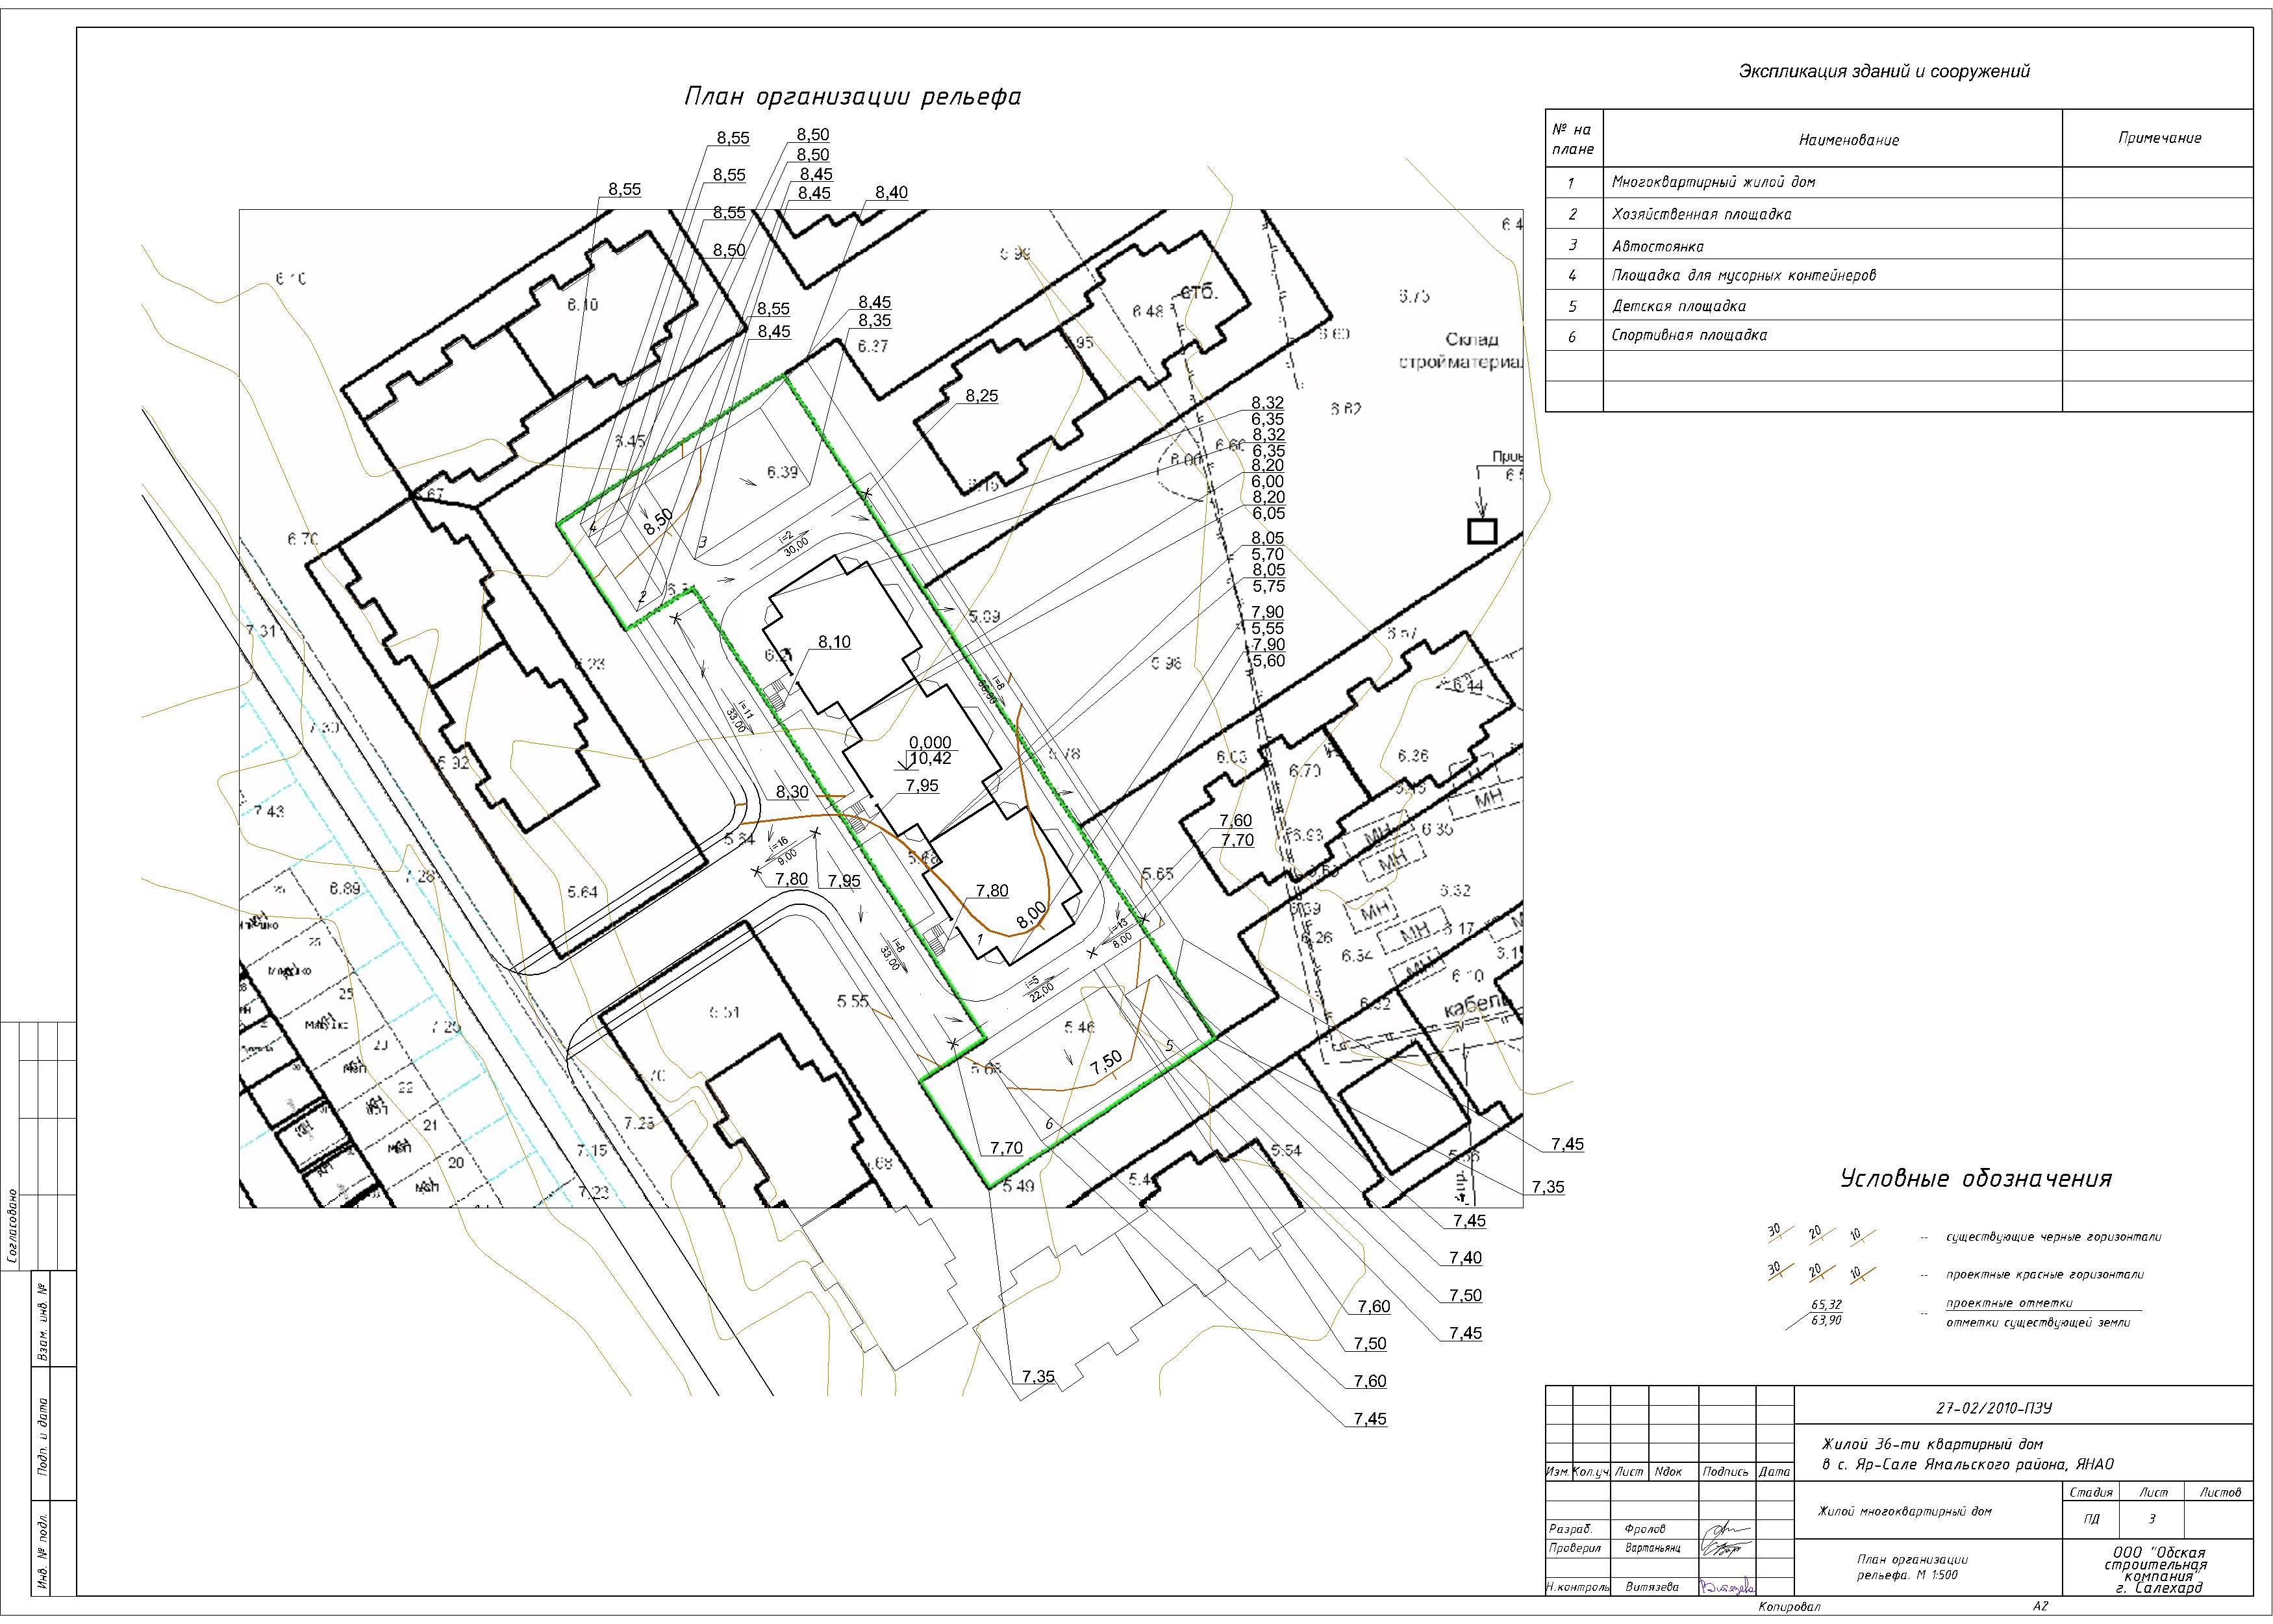Click the 'Примечание' column header

2159,138
